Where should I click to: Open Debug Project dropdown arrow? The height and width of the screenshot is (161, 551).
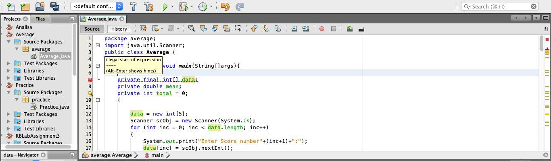pos(192,6)
